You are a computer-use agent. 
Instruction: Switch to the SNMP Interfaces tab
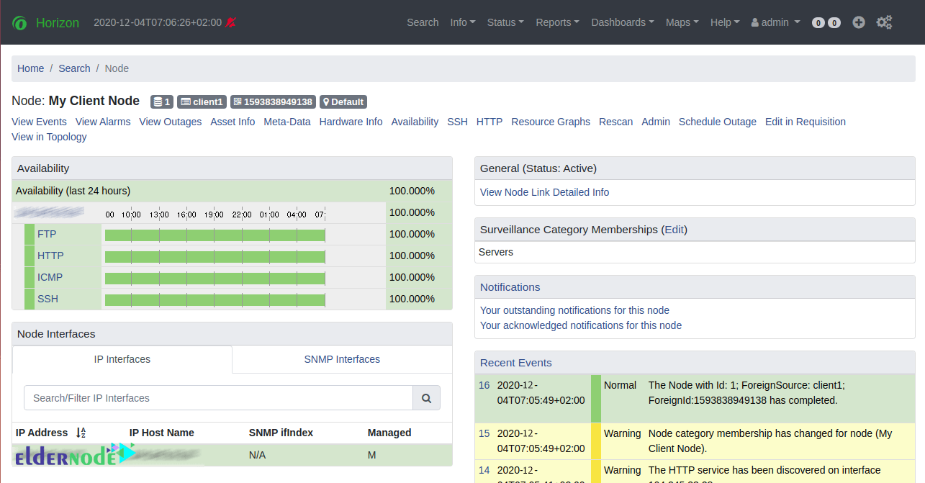pyautogui.click(x=340, y=359)
